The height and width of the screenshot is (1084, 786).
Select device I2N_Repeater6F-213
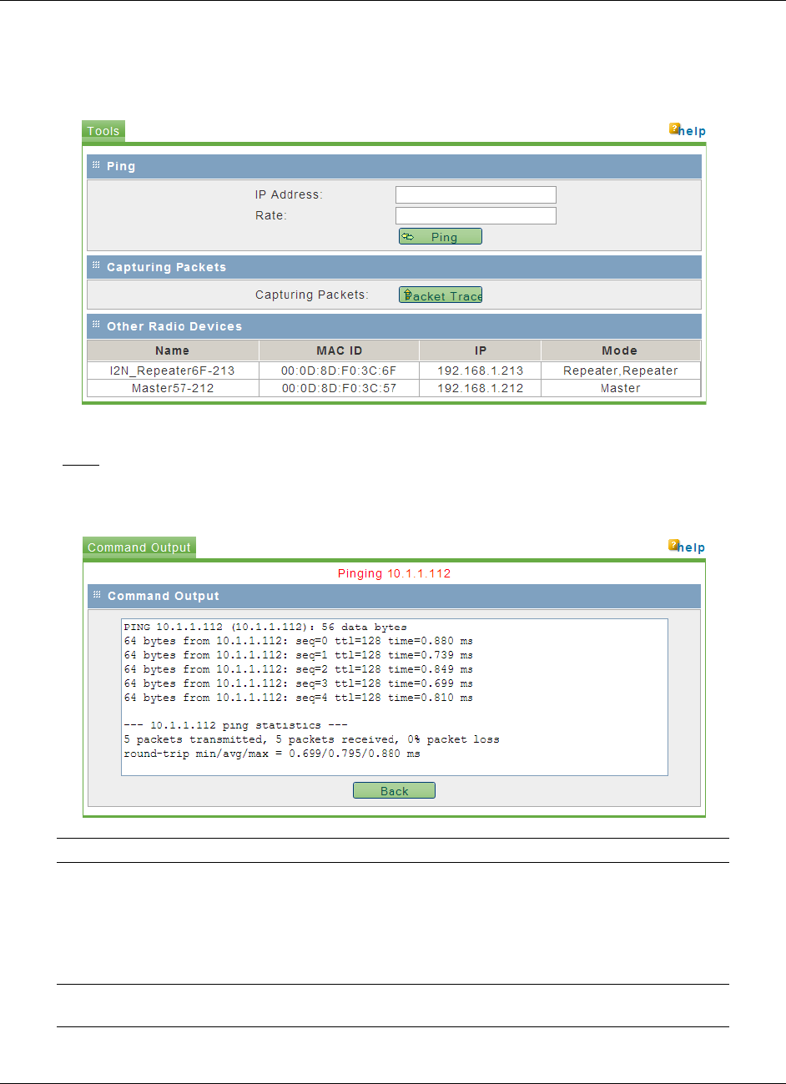[x=173, y=371]
